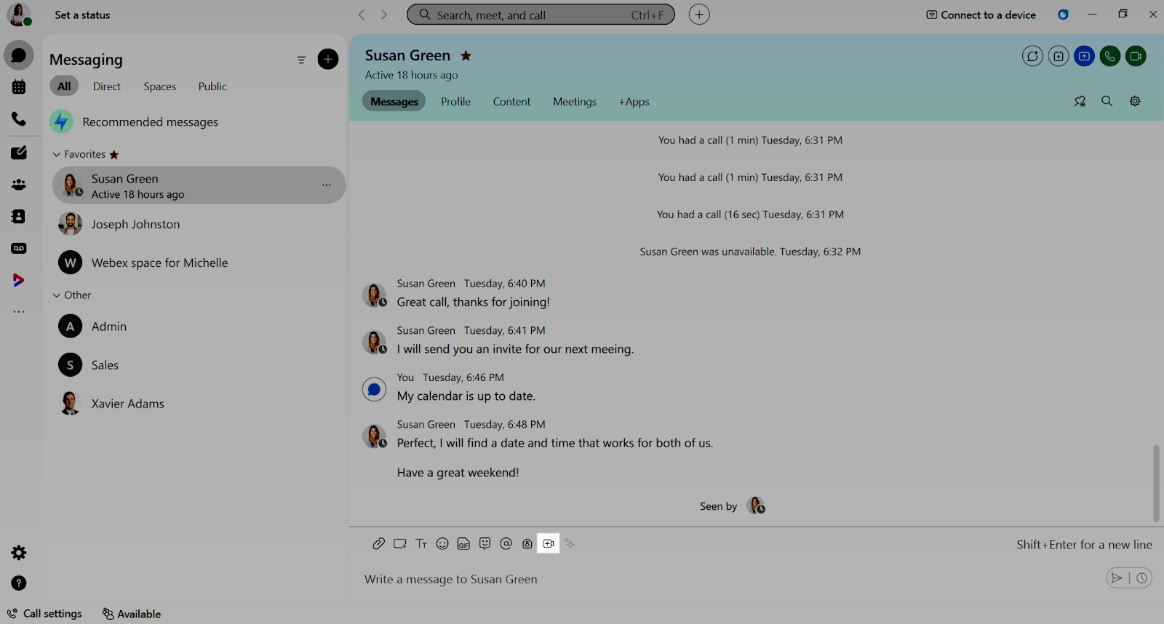Open the emoji picker smiley icon
1164x624 pixels.
click(x=442, y=543)
